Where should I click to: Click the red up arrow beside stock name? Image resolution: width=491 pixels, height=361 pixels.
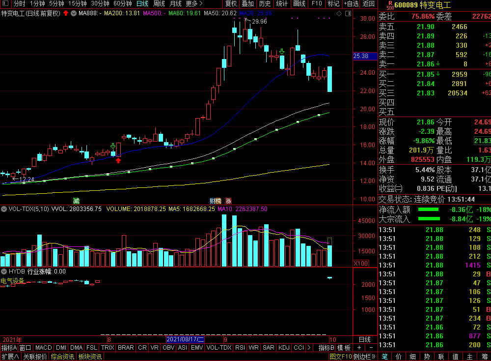(66, 13)
